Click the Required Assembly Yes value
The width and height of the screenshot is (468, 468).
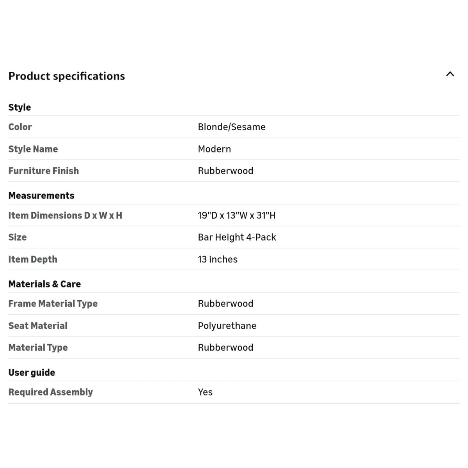click(205, 392)
